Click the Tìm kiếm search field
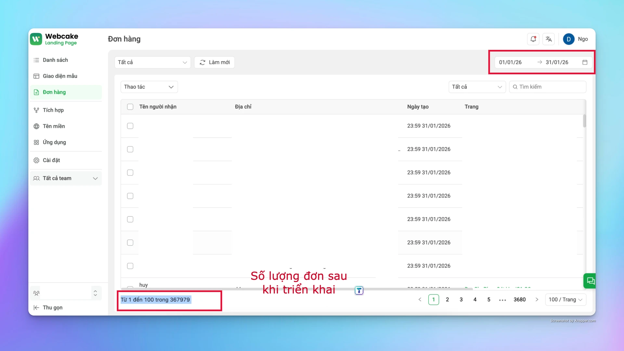This screenshot has height=351, width=624. (x=548, y=87)
